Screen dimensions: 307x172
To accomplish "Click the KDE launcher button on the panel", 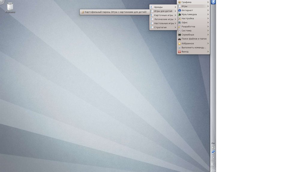I will (x=213, y=2).
